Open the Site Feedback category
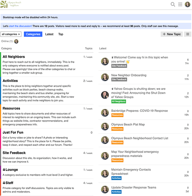This screenshot has height=196, width=192. point(14,153)
